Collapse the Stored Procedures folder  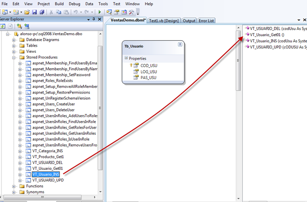[14, 58]
